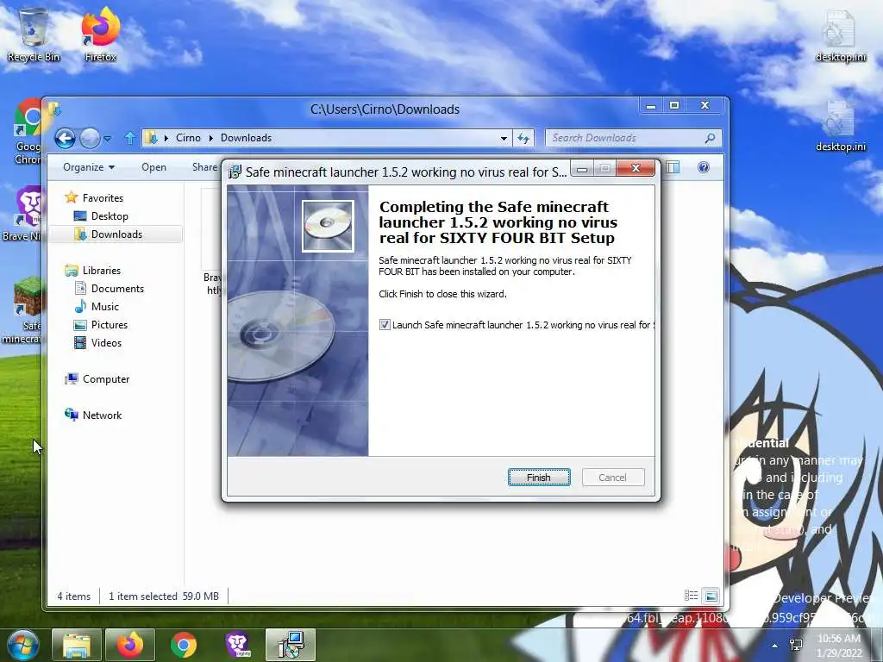The image size is (883, 662).
Task: Expand the address bar history dropdown
Action: point(504,138)
